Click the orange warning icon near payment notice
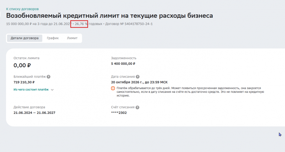 113,88
